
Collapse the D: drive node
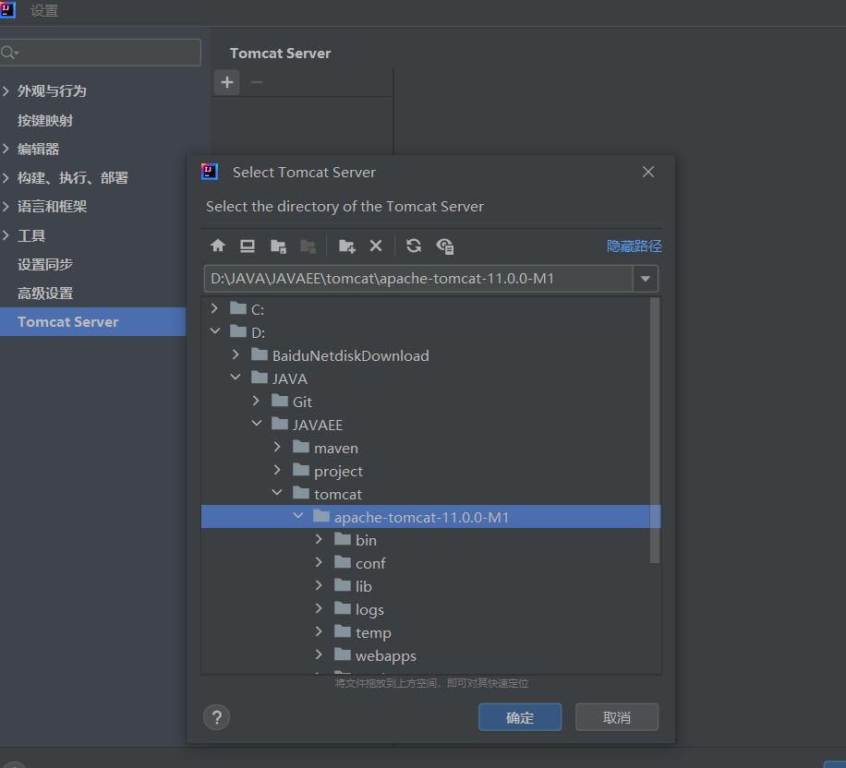[x=215, y=330]
